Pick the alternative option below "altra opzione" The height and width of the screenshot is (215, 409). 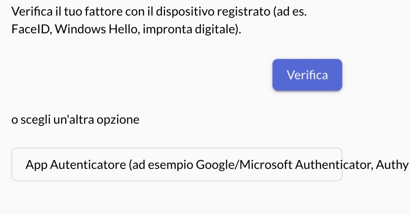click(x=177, y=165)
